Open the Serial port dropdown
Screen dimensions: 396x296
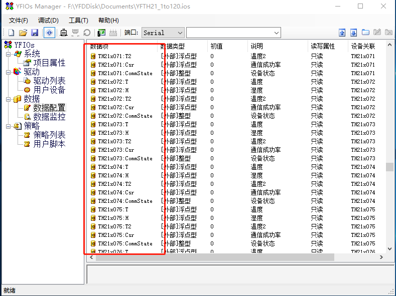[163, 33]
